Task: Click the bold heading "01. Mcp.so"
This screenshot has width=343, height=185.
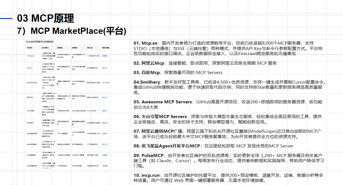Action: 145,43
